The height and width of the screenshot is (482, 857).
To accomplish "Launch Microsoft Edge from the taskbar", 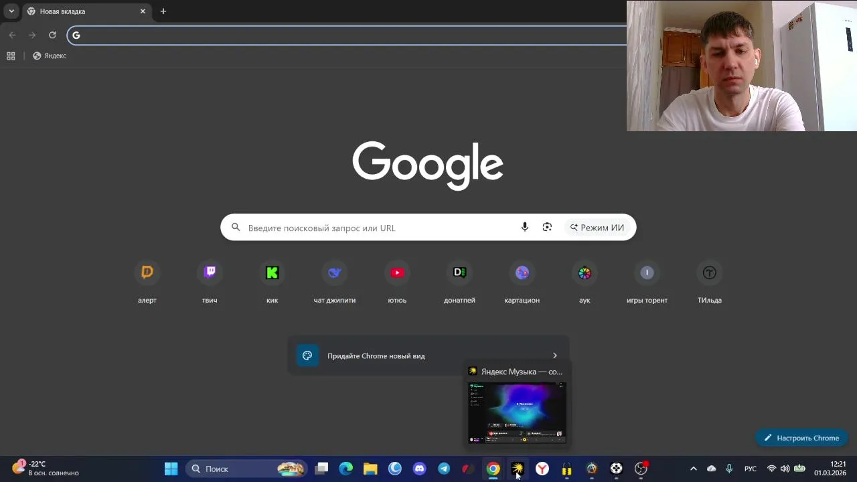I will coord(346,469).
